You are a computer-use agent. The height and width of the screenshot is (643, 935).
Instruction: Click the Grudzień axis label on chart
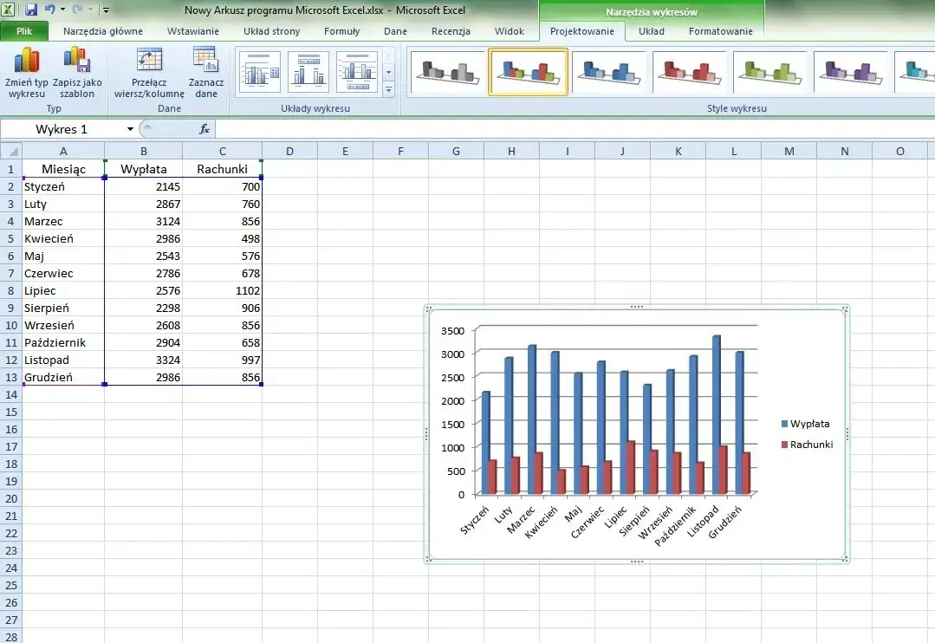(x=725, y=522)
